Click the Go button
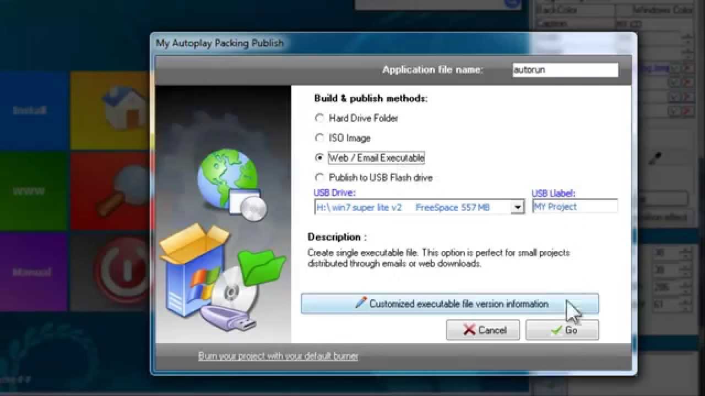The image size is (705, 396). [562, 330]
